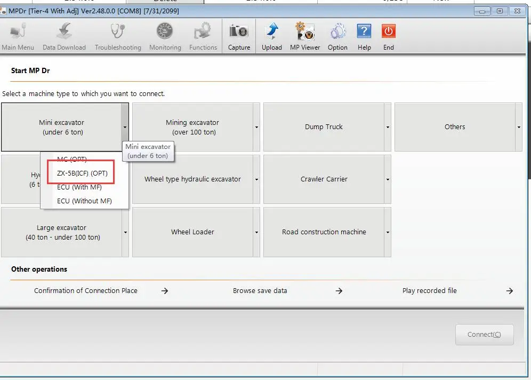Click arrow next to Confirmation of Connection Place
The height and width of the screenshot is (380, 531).
point(165,291)
